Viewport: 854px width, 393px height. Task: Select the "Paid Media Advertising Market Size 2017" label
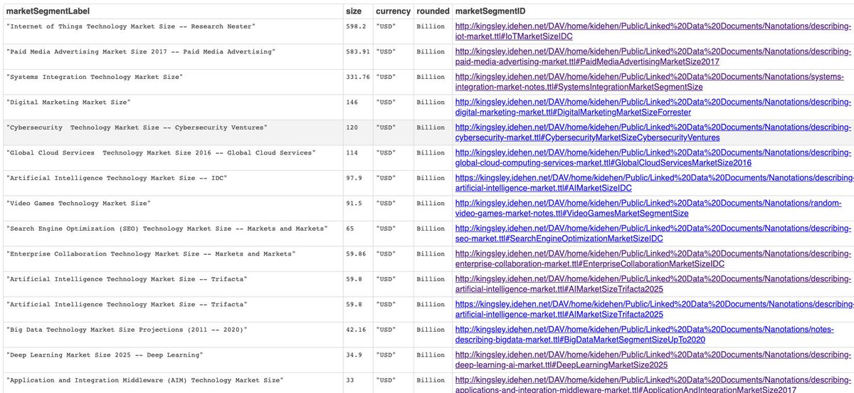point(140,52)
